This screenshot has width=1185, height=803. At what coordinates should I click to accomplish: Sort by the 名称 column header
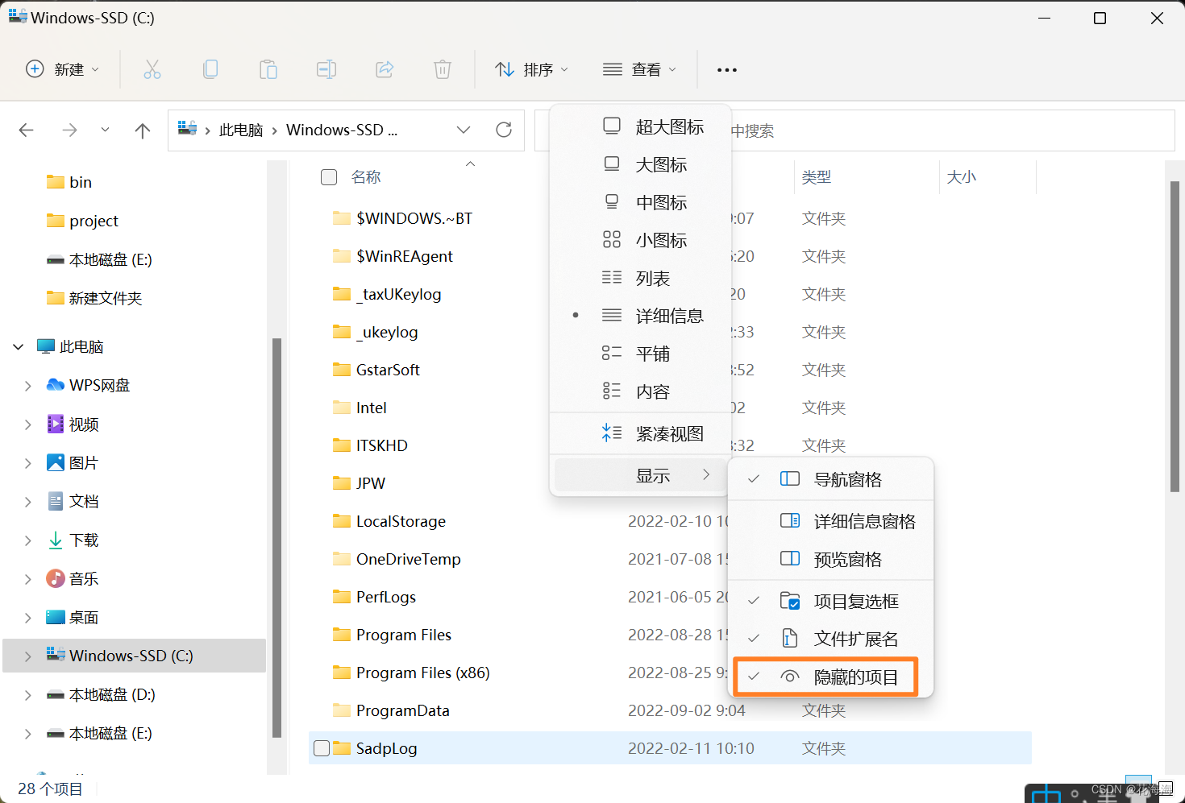tap(366, 177)
